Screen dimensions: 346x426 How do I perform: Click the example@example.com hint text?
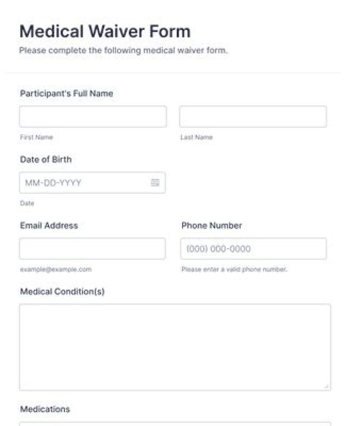pos(55,270)
